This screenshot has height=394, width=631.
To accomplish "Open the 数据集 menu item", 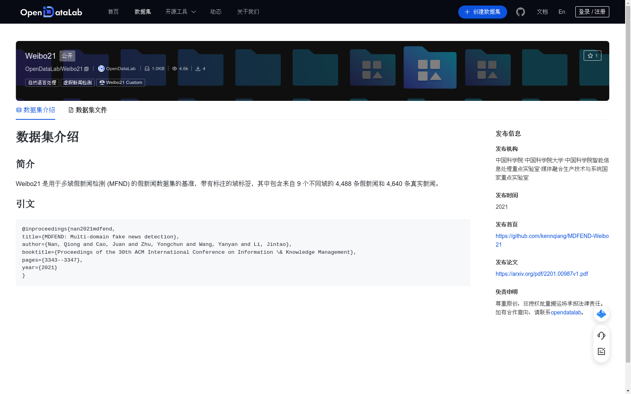I will (x=142, y=12).
